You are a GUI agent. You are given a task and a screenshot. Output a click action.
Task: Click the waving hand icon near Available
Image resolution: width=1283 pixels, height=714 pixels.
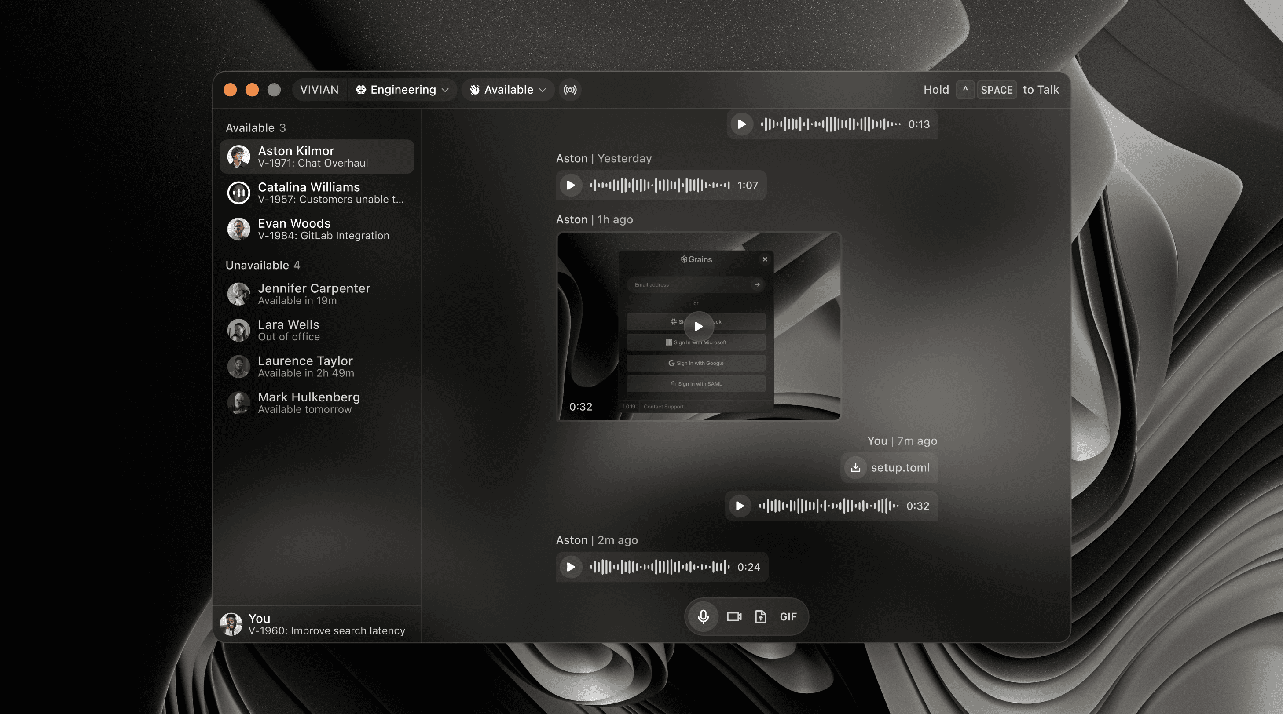coord(475,90)
